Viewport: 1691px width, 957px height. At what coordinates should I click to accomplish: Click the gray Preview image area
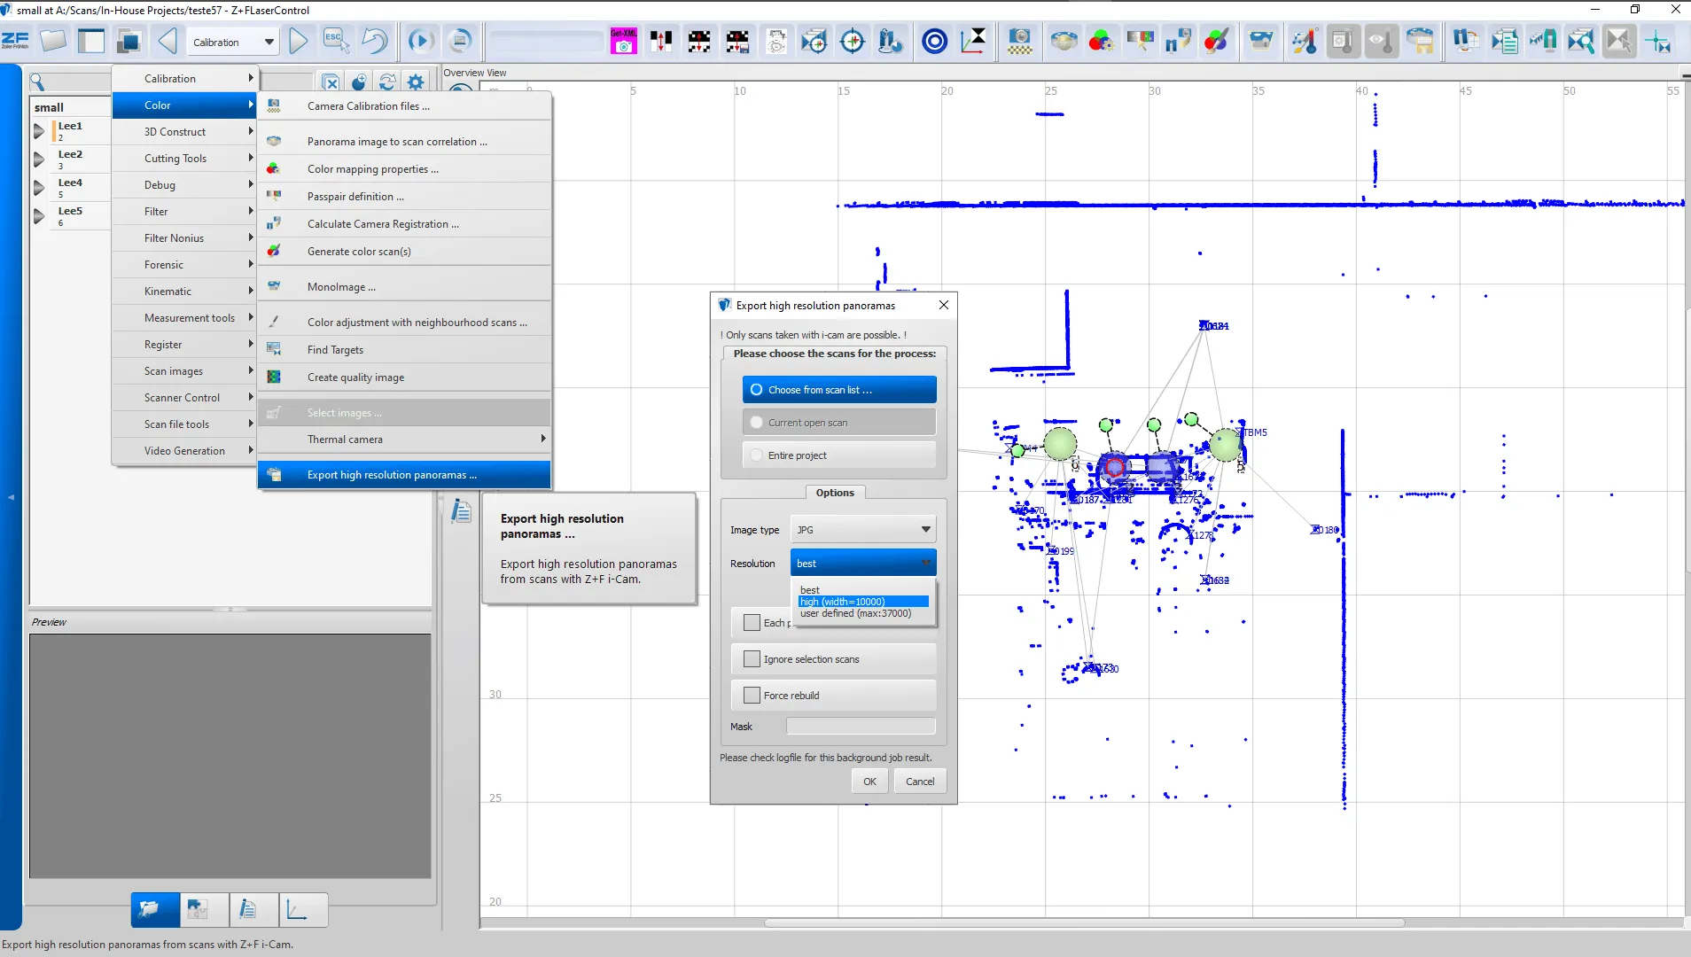(230, 756)
